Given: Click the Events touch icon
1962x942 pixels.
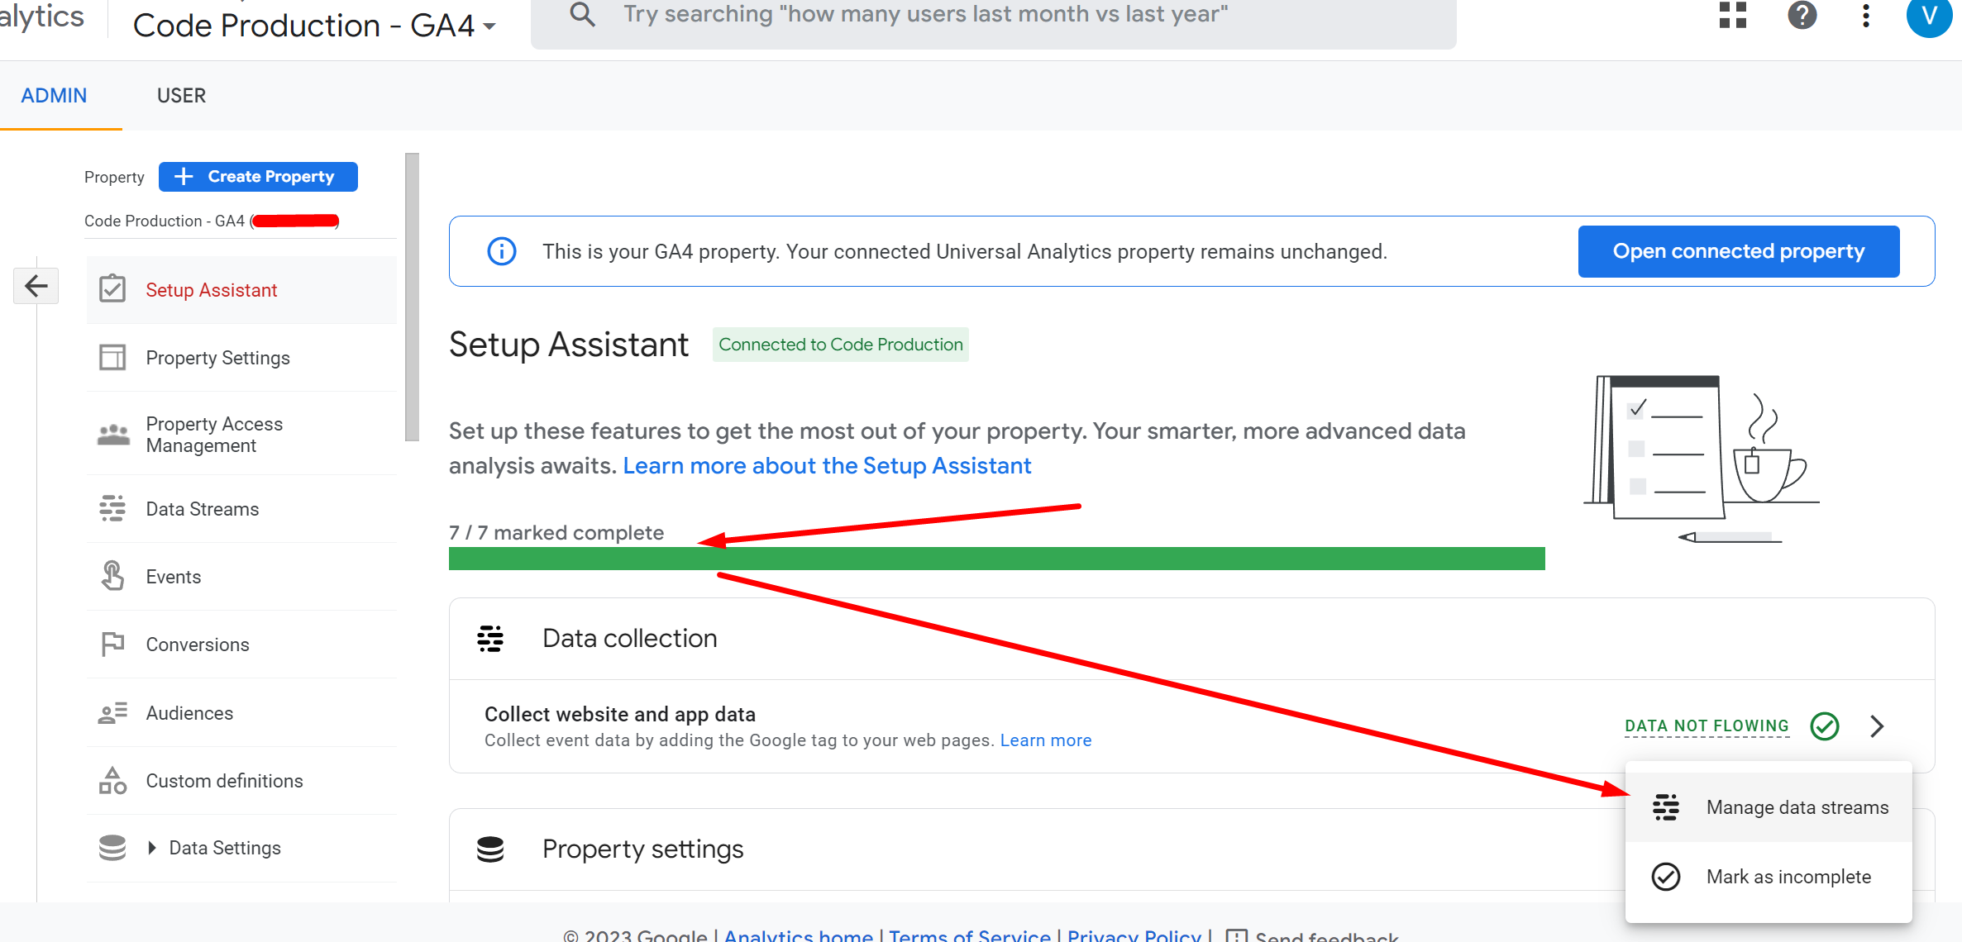Looking at the screenshot, I should coord(112,576).
